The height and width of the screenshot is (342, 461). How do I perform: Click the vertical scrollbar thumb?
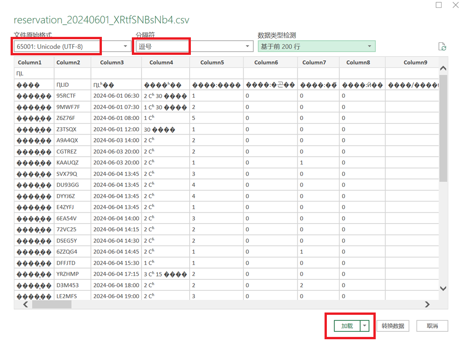(x=443, y=128)
